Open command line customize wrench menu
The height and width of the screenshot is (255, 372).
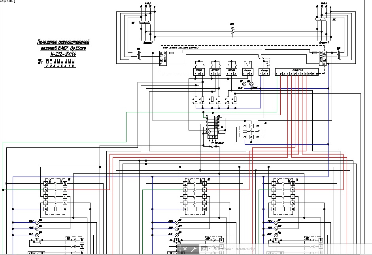point(194,249)
